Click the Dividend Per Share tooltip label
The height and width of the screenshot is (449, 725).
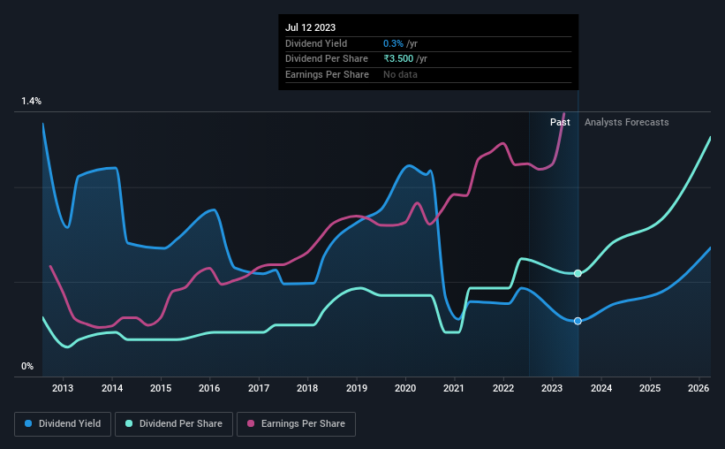[x=327, y=59]
